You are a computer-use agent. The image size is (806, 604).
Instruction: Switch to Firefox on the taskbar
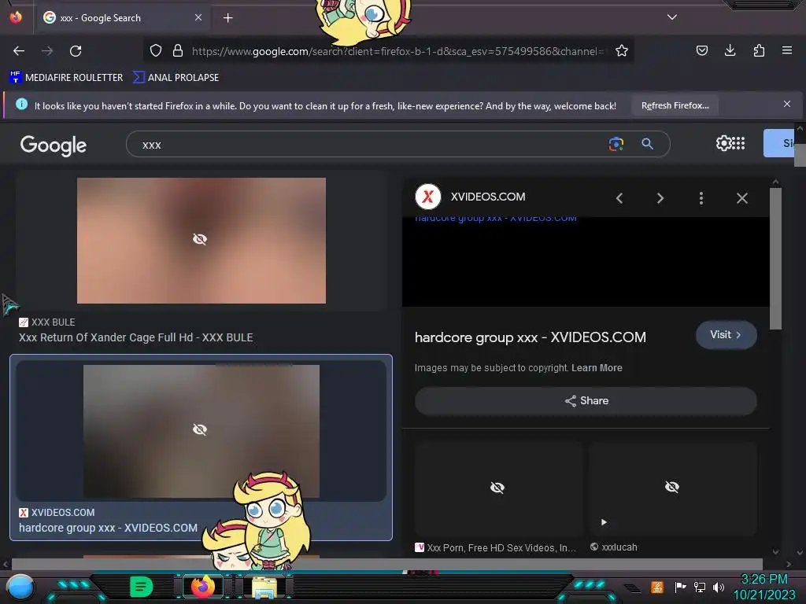click(x=202, y=587)
